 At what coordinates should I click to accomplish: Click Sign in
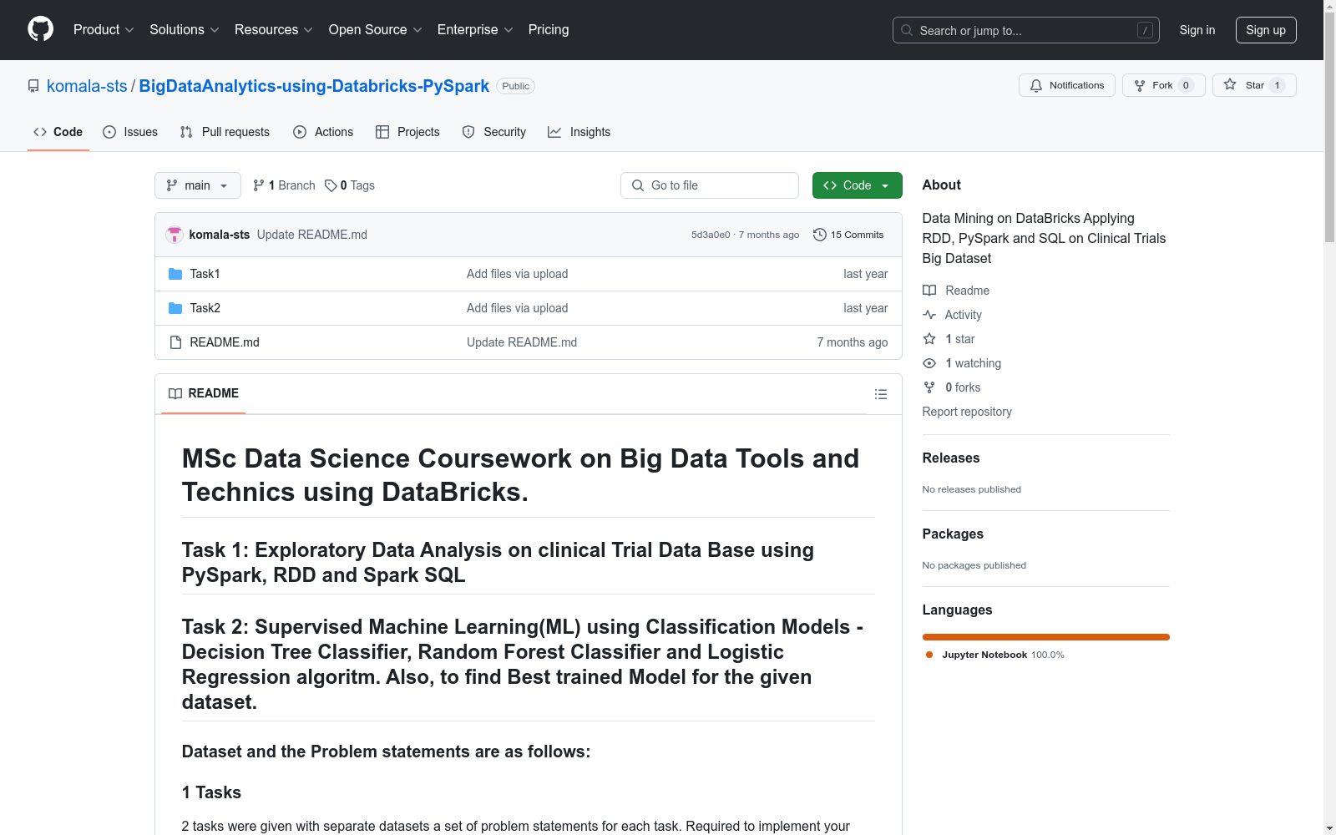[1197, 30]
